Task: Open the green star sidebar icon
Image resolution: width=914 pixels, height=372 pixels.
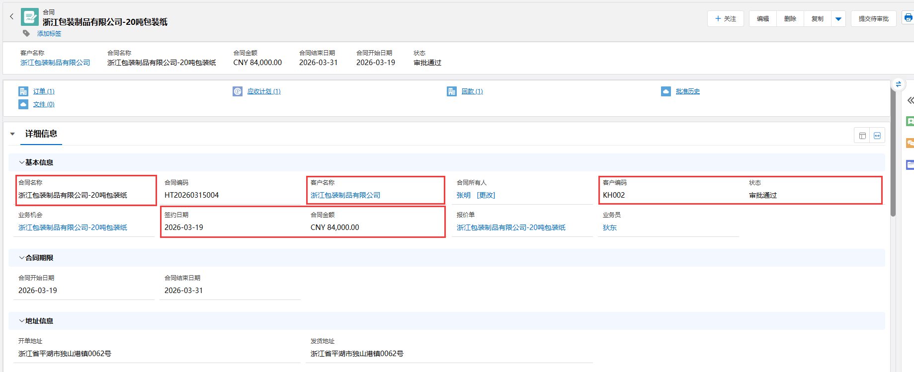Action: [910, 121]
